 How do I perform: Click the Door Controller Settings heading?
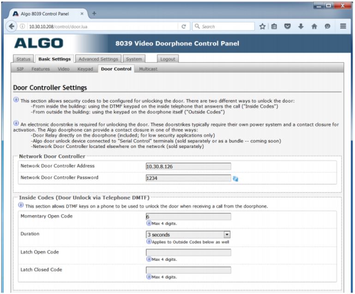point(50,88)
